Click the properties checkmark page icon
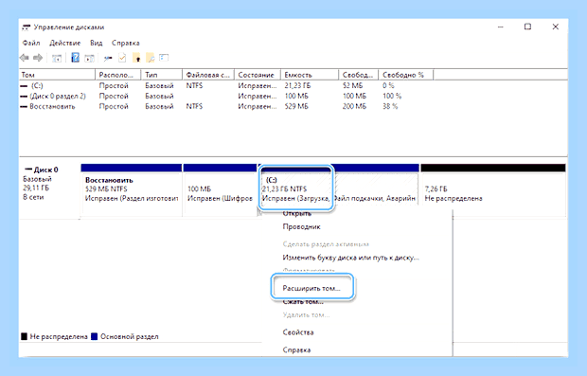The width and height of the screenshot is (587, 376). (x=122, y=58)
